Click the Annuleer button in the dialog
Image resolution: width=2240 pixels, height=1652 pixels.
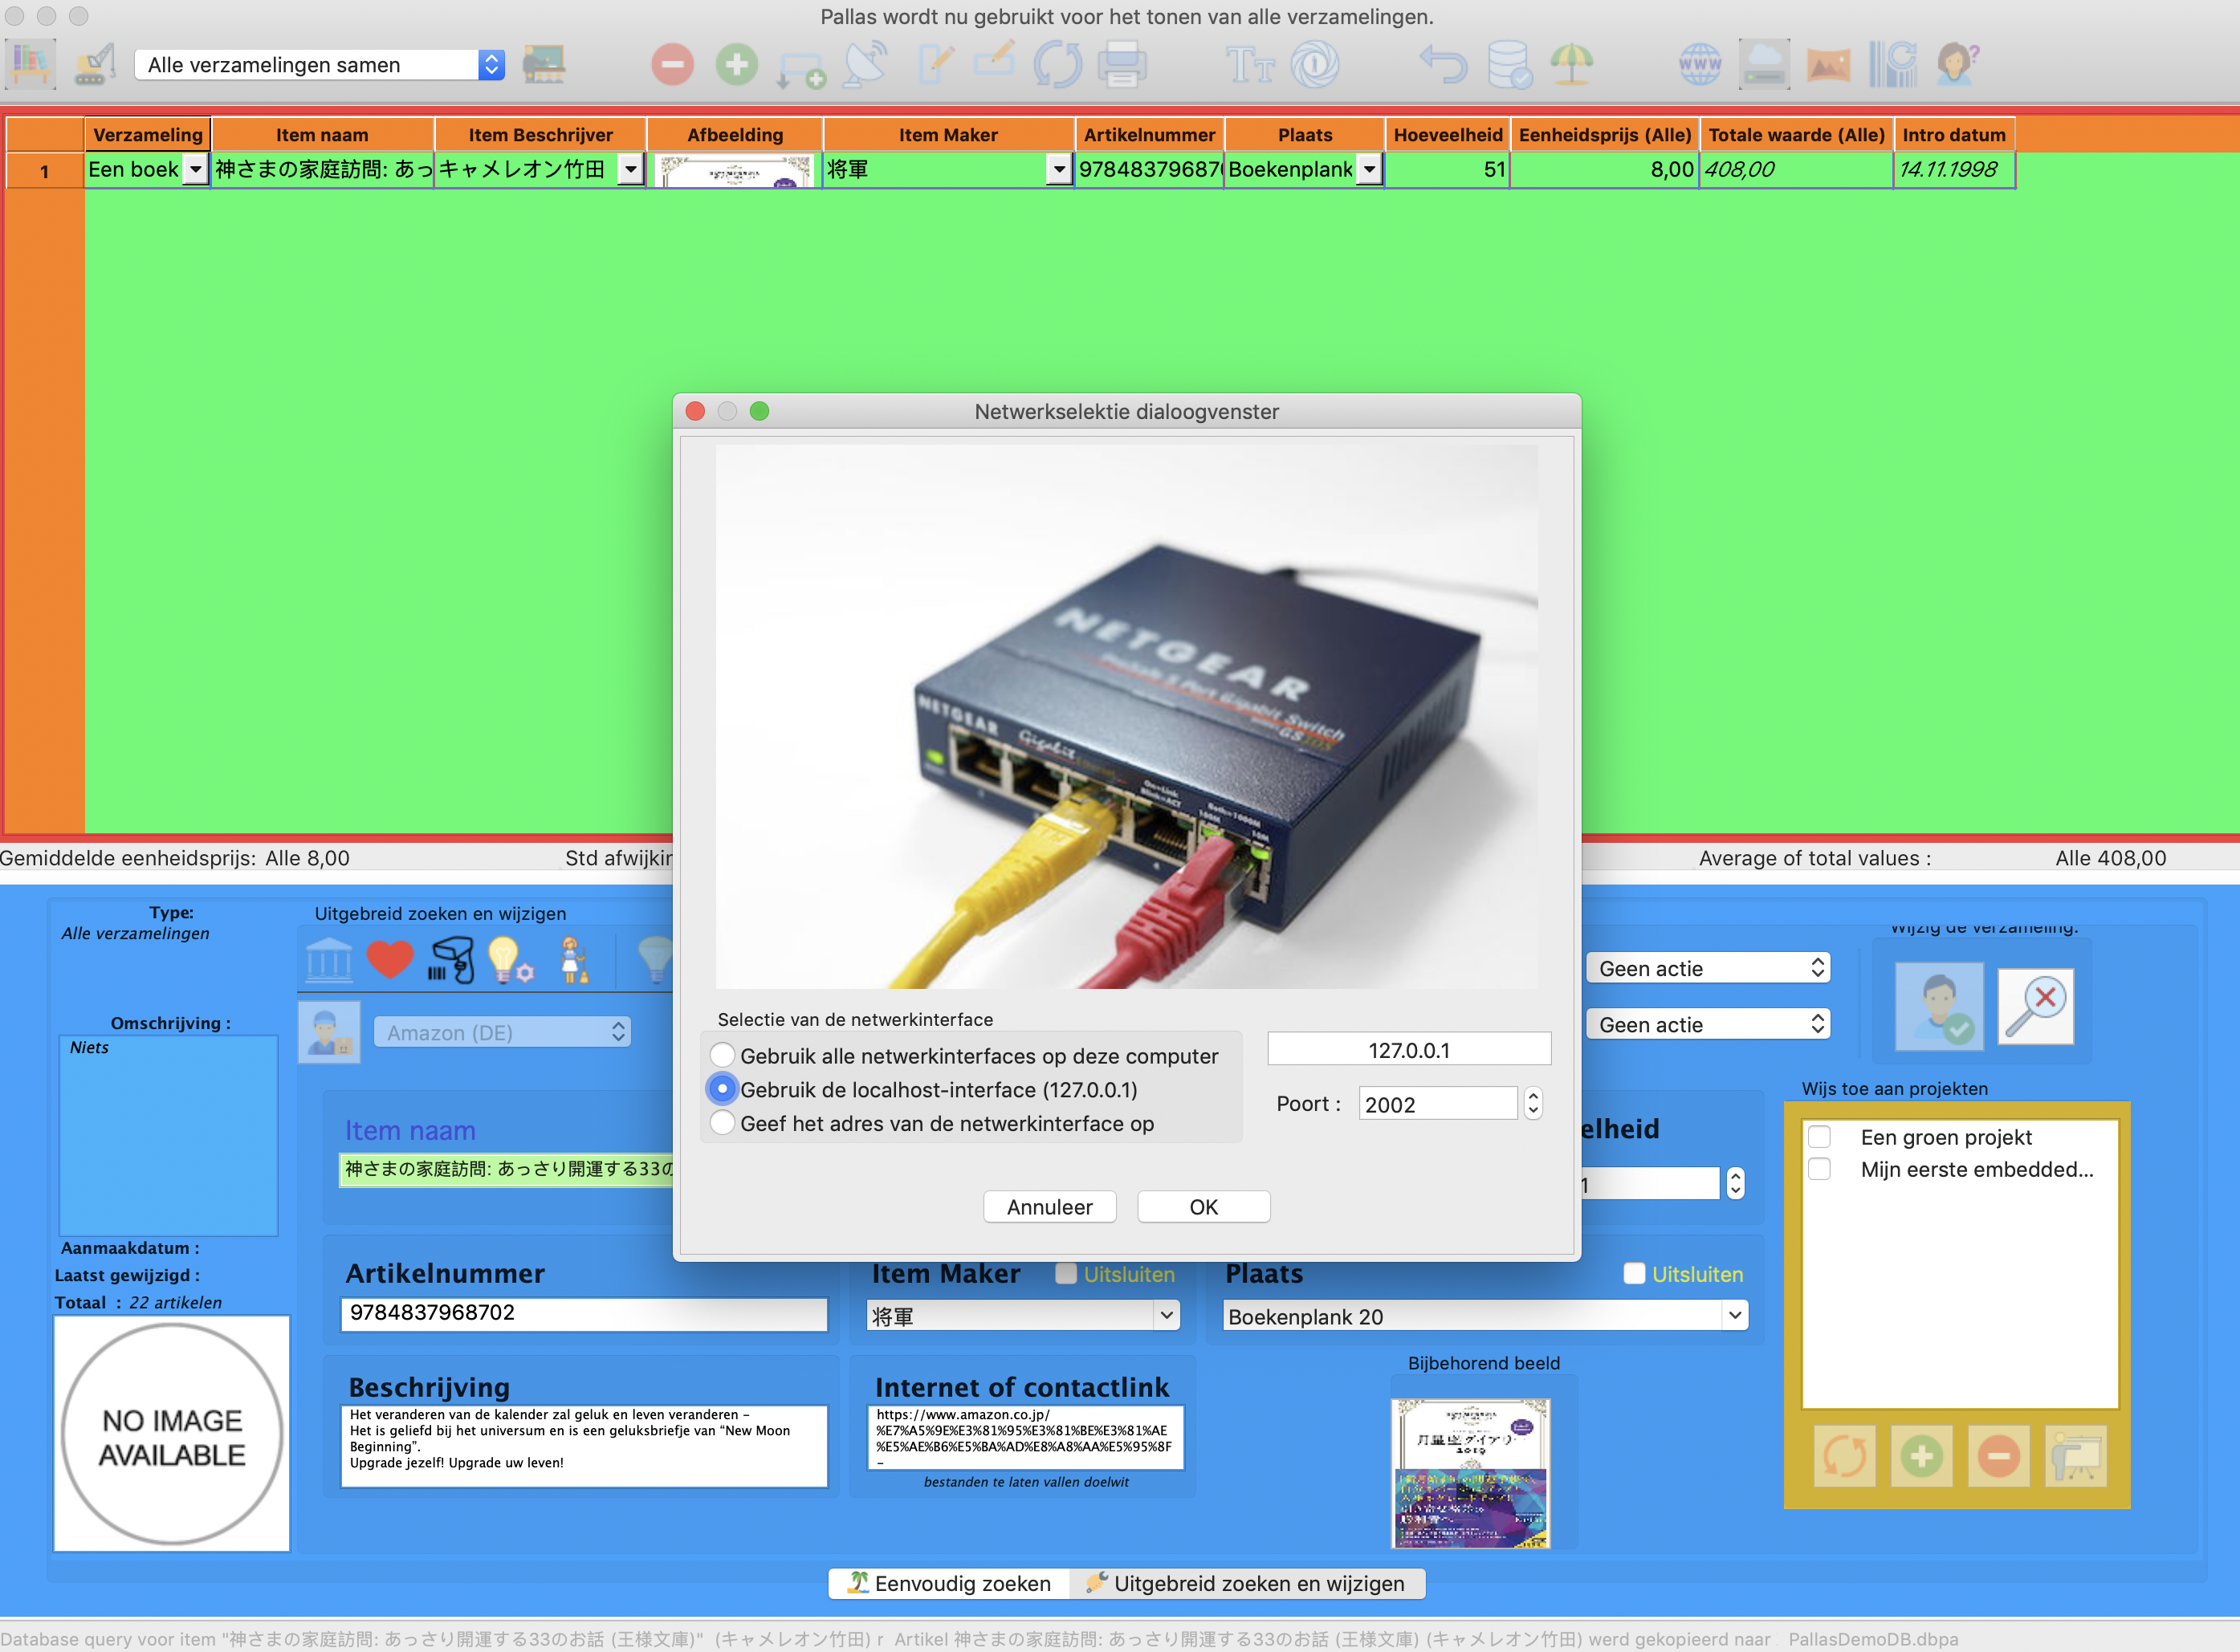[1049, 1207]
